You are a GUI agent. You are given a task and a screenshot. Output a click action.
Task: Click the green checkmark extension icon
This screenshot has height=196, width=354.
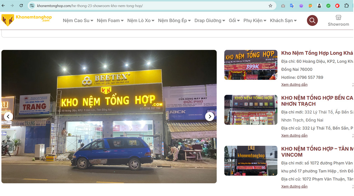(329, 6)
